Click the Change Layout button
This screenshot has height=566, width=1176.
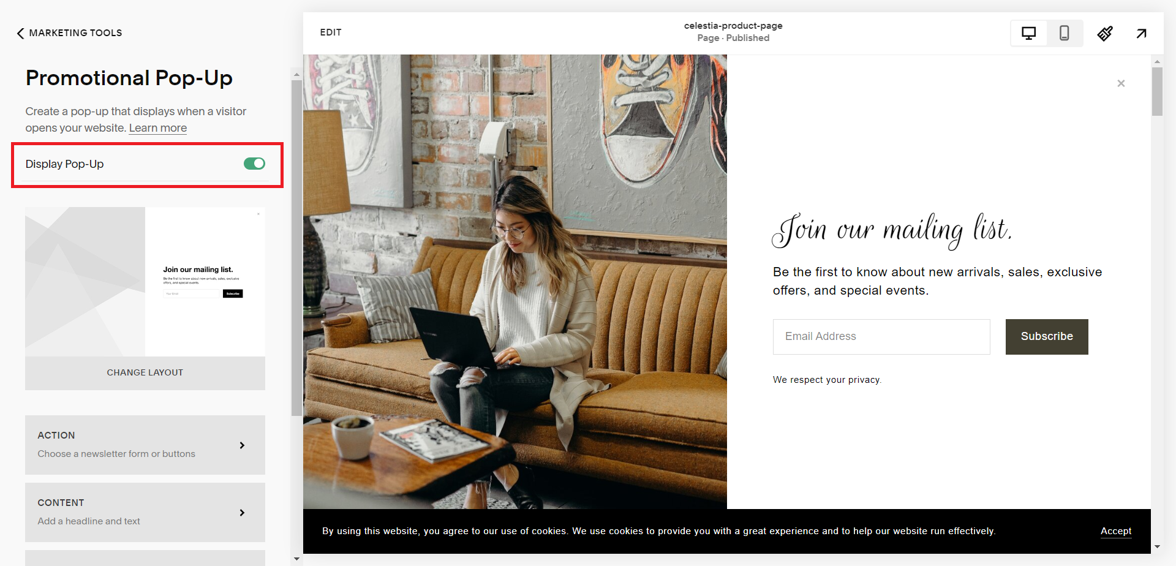(x=145, y=372)
